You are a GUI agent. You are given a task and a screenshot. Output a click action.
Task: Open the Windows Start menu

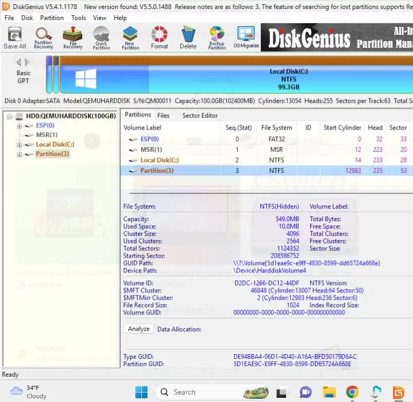[141, 392]
